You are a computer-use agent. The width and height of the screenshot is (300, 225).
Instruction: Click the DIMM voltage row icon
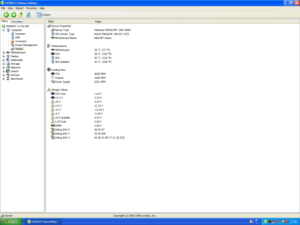pyautogui.click(x=52, y=126)
